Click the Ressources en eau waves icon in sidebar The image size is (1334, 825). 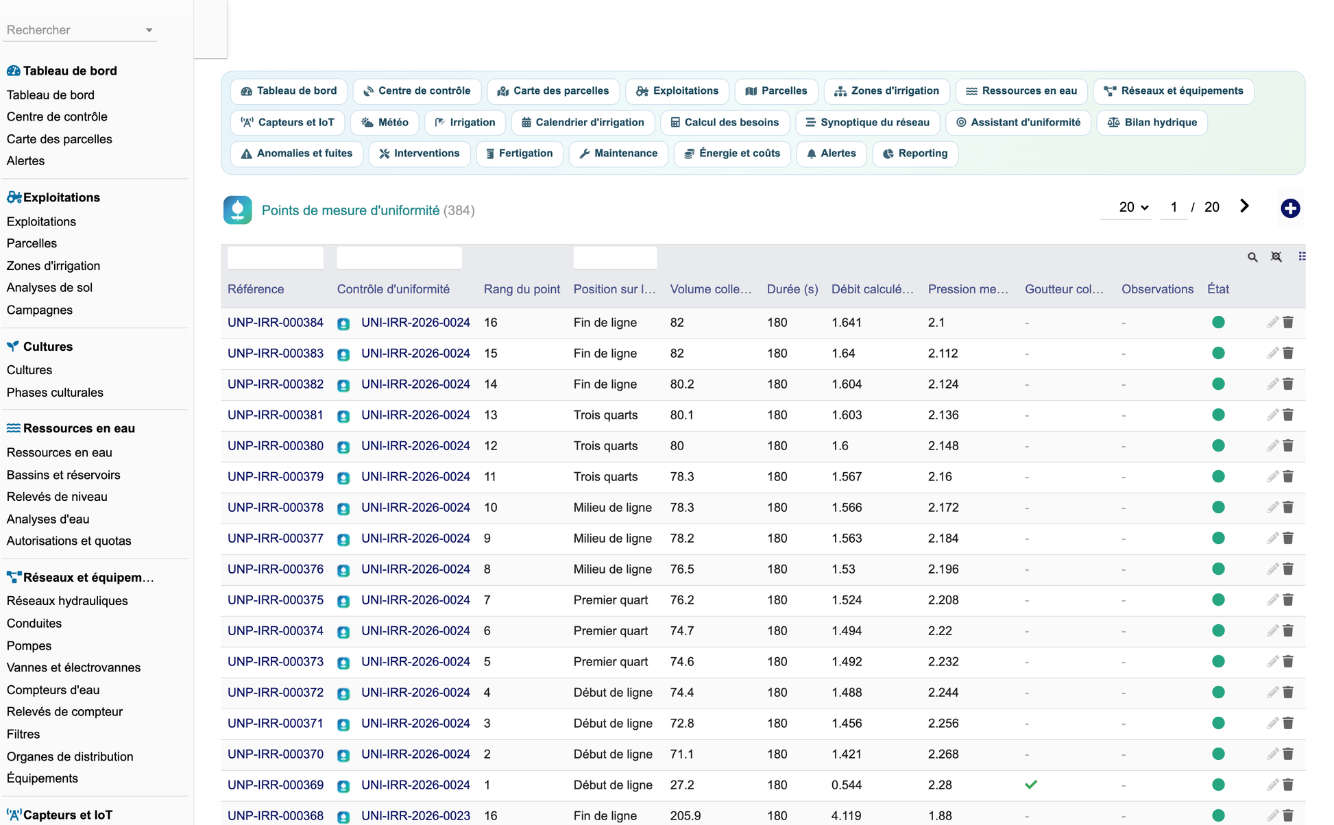13,428
